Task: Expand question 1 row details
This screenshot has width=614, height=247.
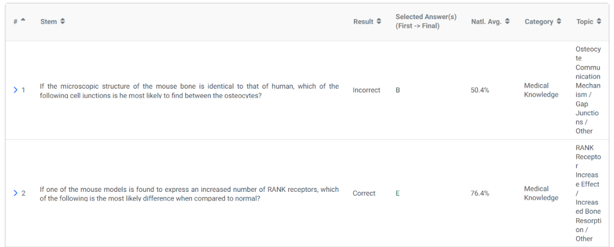Action: [x=16, y=90]
